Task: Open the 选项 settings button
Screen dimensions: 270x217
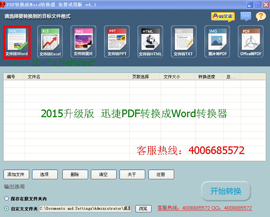Action: click(x=45, y=175)
